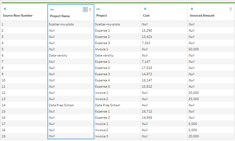The image size is (235, 141).
Task: Click the Scatter-my-plots cell in Project Name
Action: click(61, 24)
